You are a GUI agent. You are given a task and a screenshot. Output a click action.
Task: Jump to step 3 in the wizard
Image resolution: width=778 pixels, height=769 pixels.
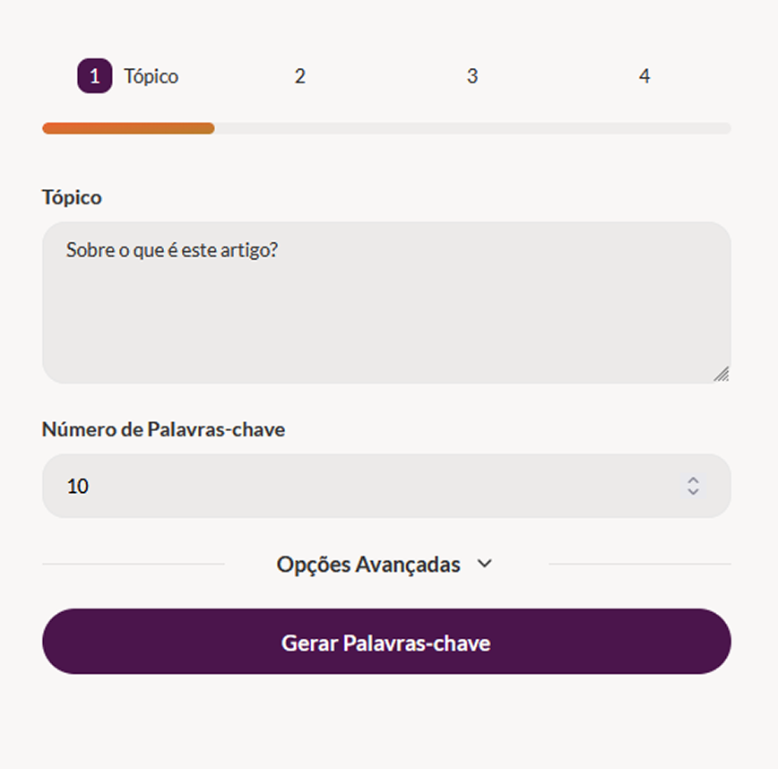(471, 76)
